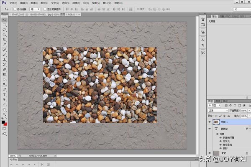The height and width of the screenshot is (167, 251).
Task: Hide the 图层 1 layer with eye icon
Action: point(209,122)
